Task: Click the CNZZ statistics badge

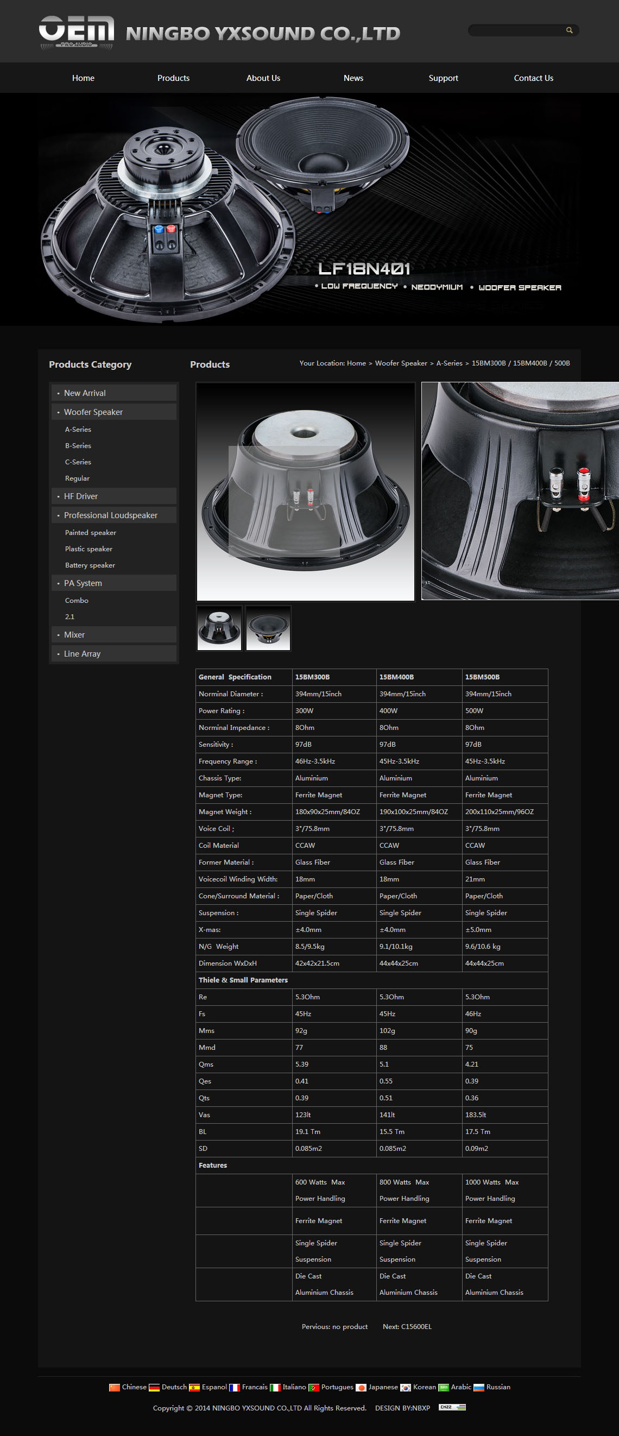Action: pyautogui.click(x=452, y=1407)
